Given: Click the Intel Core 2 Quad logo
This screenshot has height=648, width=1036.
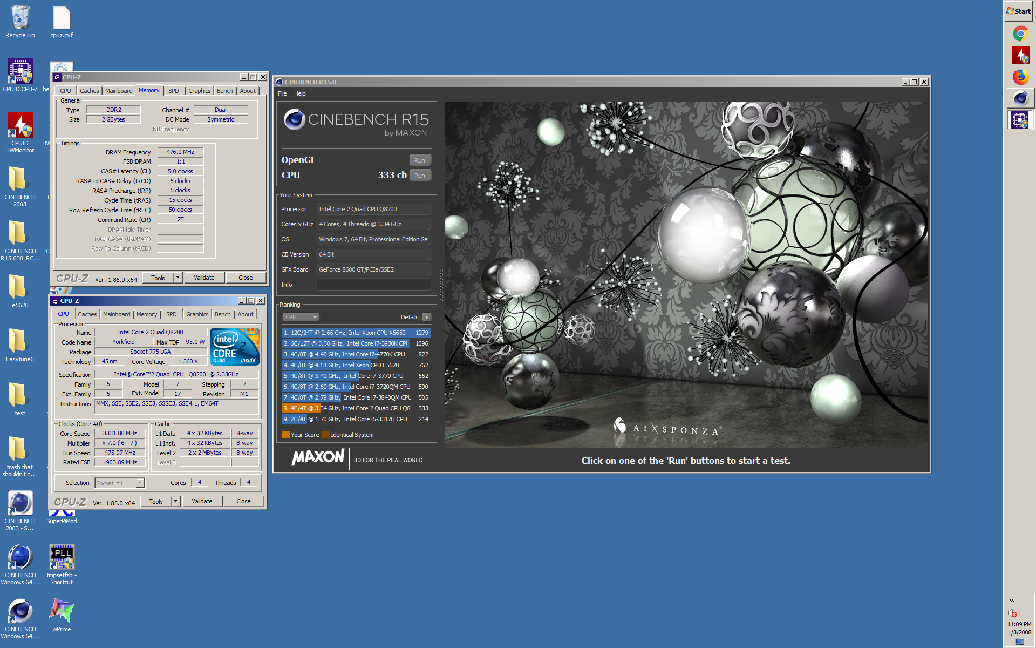Looking at the screenshot, I should click(235, 347).
